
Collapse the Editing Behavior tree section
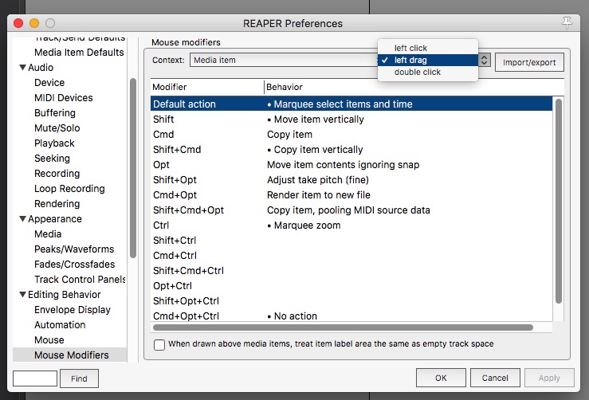22,295
